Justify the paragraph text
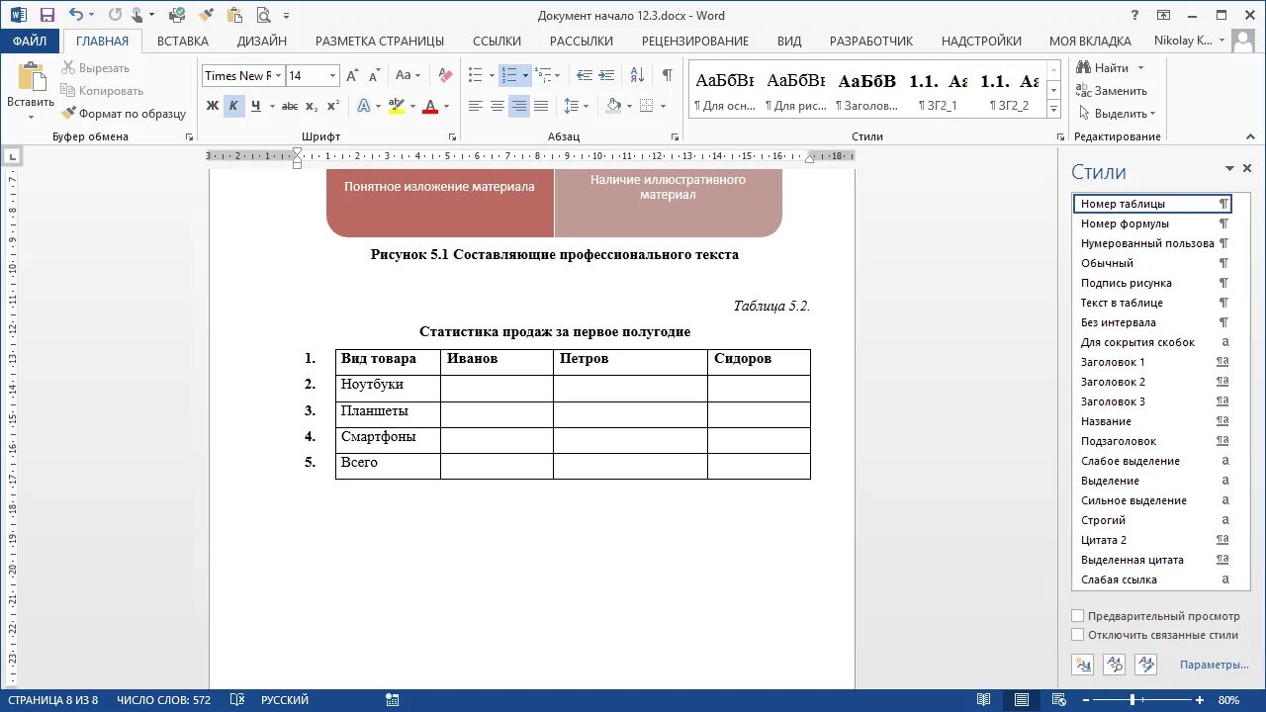 point(541,106)
